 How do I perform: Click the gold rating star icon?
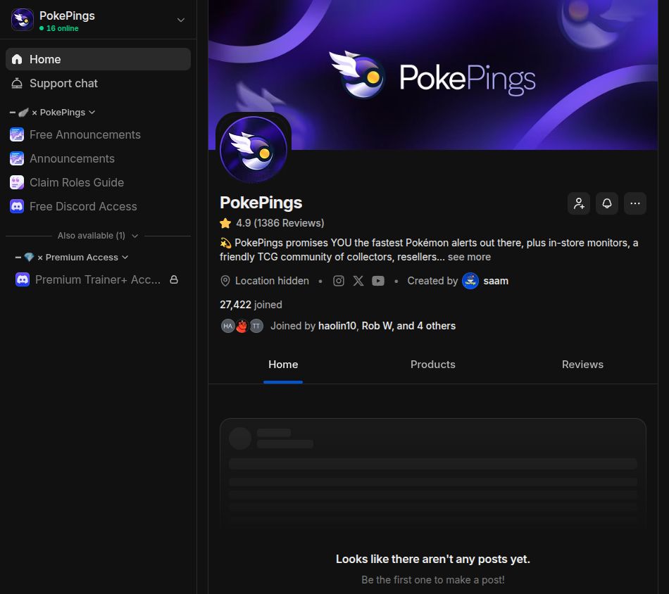pyautogui.click(x=225, y=223)
